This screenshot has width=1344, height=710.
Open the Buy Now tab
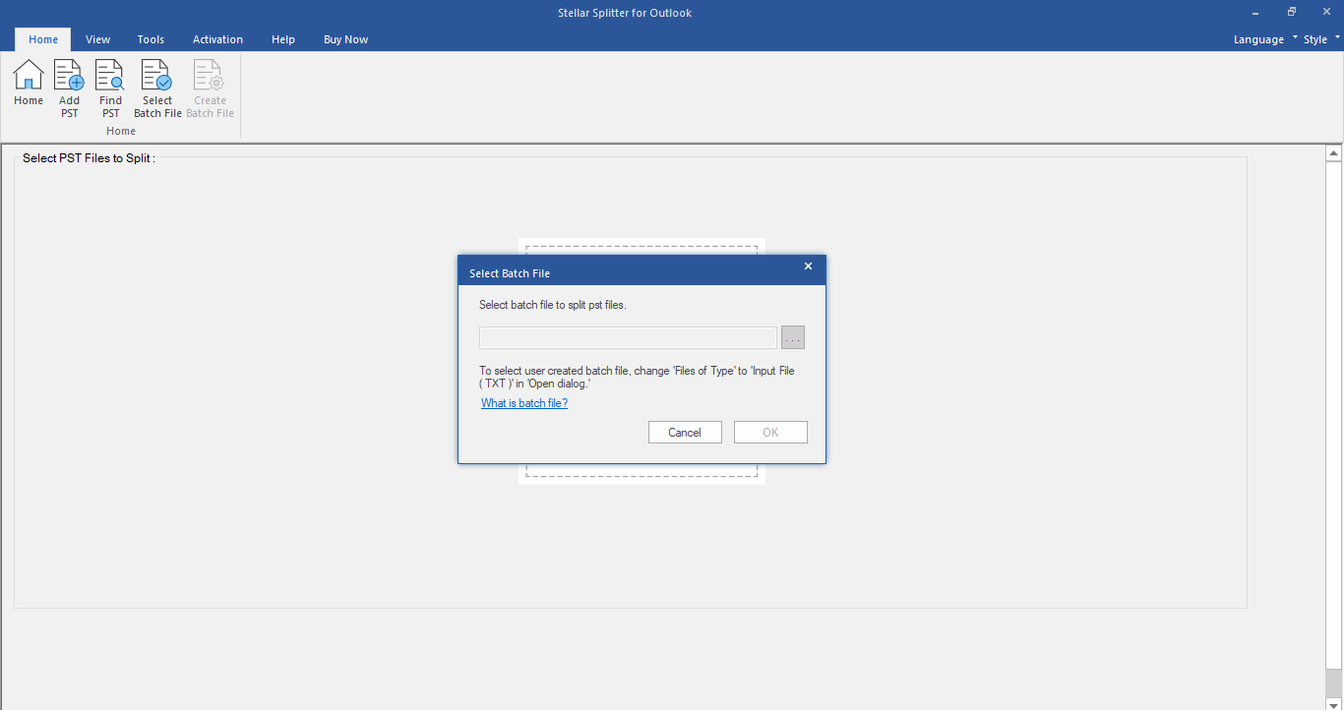(x=345, y=39)
